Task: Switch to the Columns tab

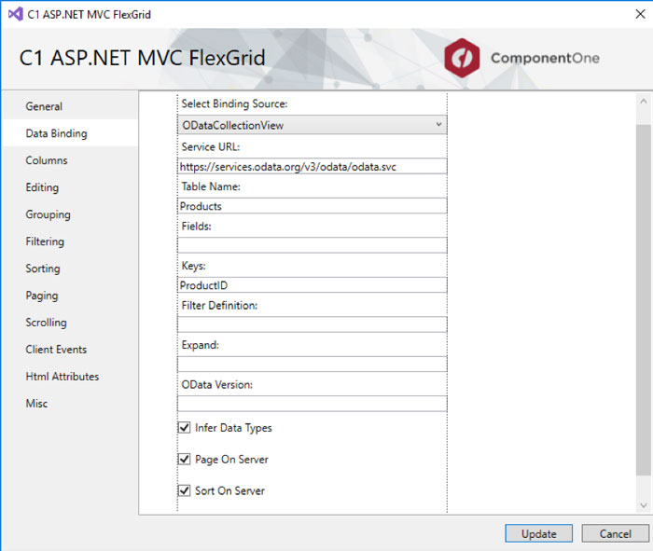Action: 47,160
